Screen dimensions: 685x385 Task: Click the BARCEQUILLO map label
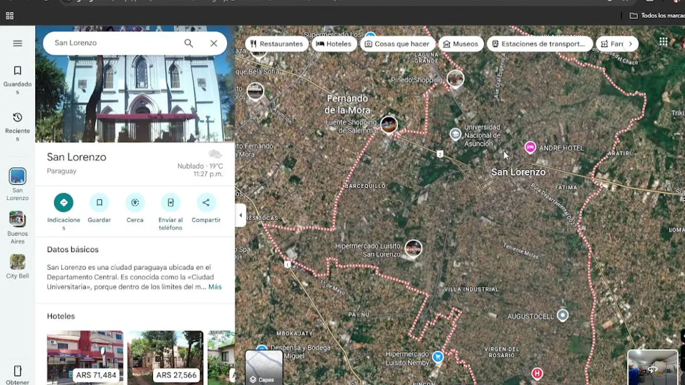pos(365,186)
